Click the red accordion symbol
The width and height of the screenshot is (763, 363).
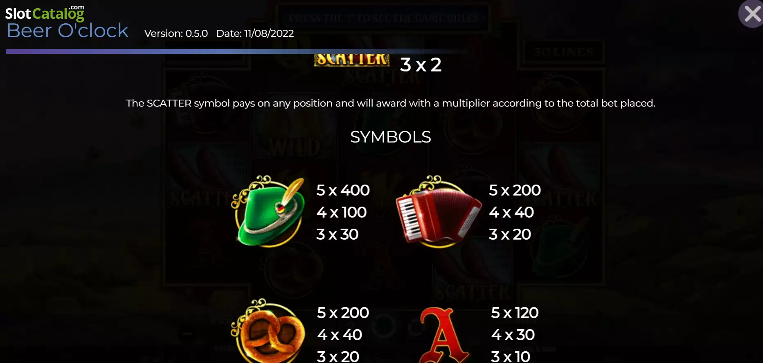tap(438, 212)
